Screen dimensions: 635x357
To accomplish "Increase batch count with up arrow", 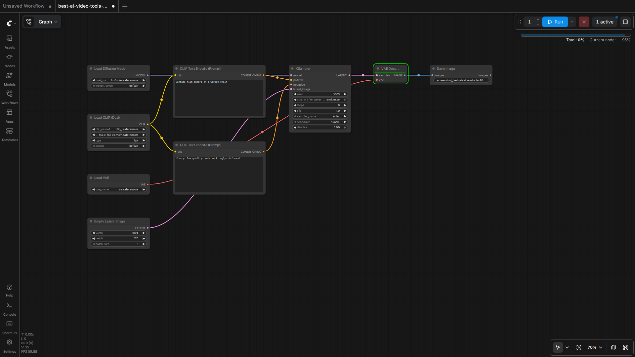I will point(538,20).
